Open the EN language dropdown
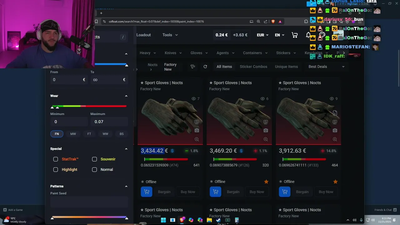 [x=279, y=35]
